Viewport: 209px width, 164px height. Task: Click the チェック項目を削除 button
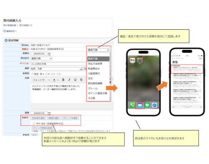pos(43,128)
